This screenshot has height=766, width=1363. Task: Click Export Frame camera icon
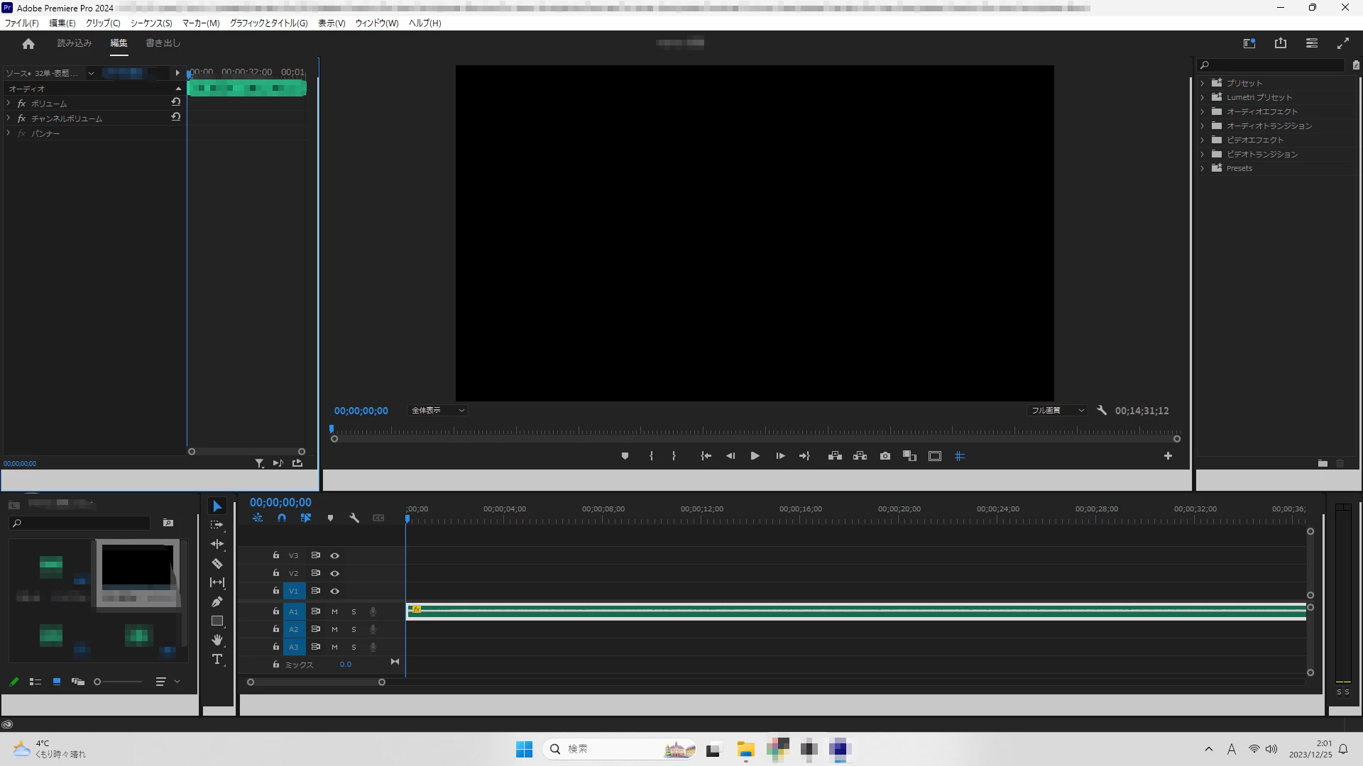coord(885,456)
